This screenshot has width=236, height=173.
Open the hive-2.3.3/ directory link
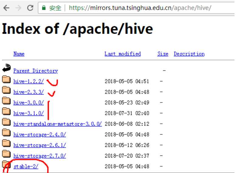pyautogui.click(x=29, y=92)
